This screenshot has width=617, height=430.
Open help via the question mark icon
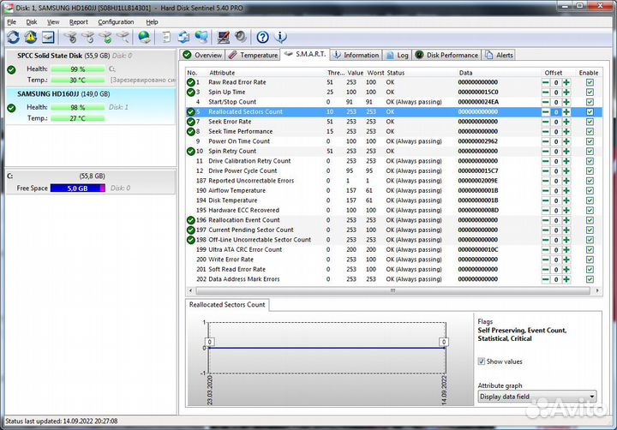coord(262,38)
